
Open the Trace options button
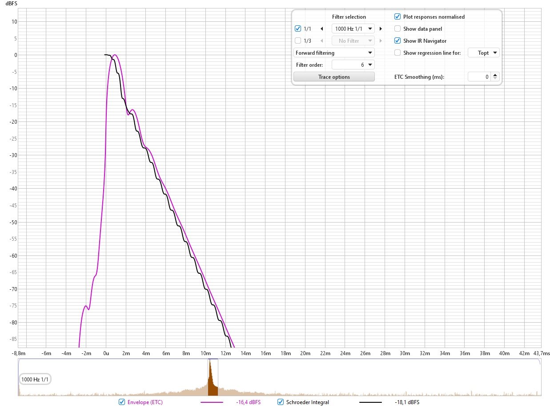(x=334, y=77)
